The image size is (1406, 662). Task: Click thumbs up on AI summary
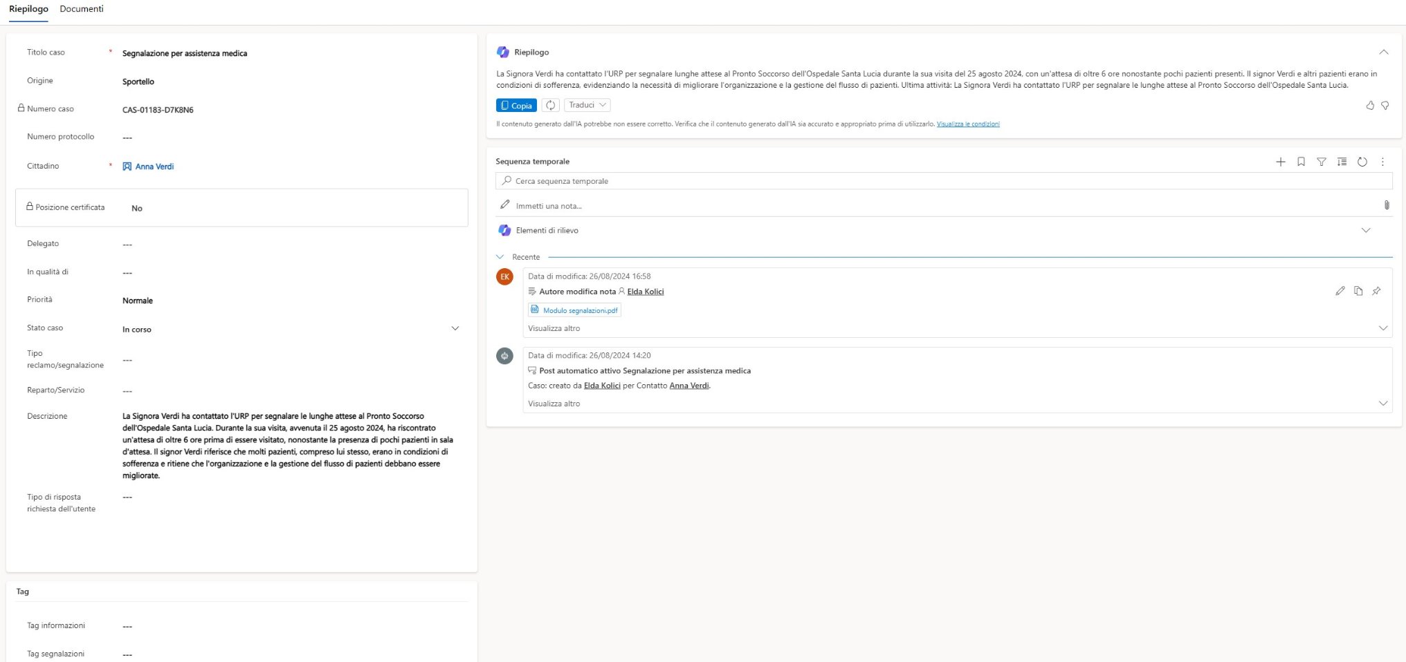(x=1369, y=106)
